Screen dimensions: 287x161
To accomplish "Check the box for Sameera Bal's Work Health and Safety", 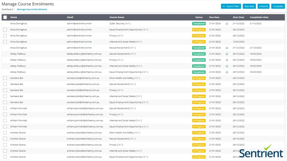I will pos(5,78).
